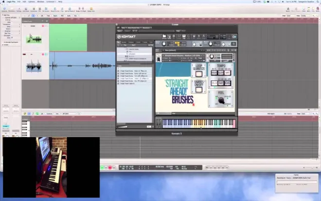Click the red Record button in transport
This screenshot has height=201, width=321.
110,168
